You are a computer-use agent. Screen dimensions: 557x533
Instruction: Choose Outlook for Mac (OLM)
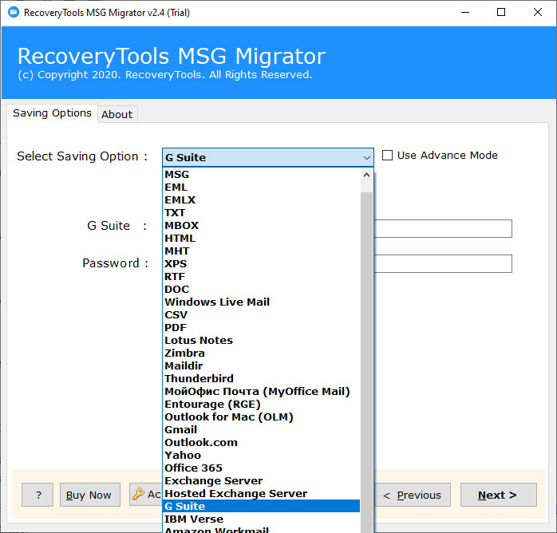[262, 417]
